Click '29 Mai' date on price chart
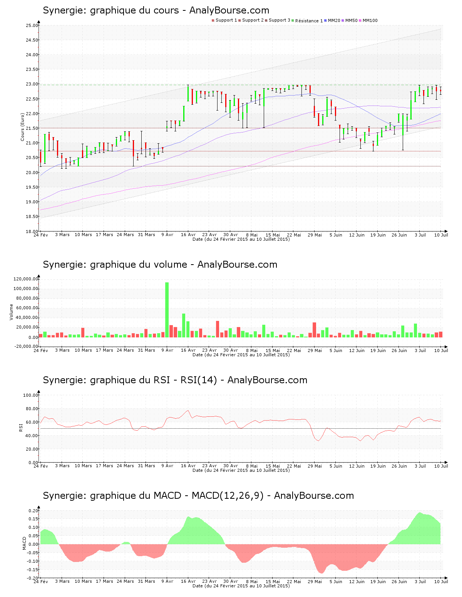This screenshot has width=462, height=597. click(315, 235)
